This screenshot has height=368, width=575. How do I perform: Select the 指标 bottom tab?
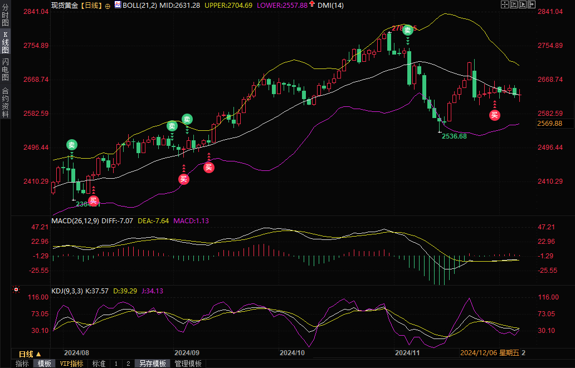click(x=22, y=364)
